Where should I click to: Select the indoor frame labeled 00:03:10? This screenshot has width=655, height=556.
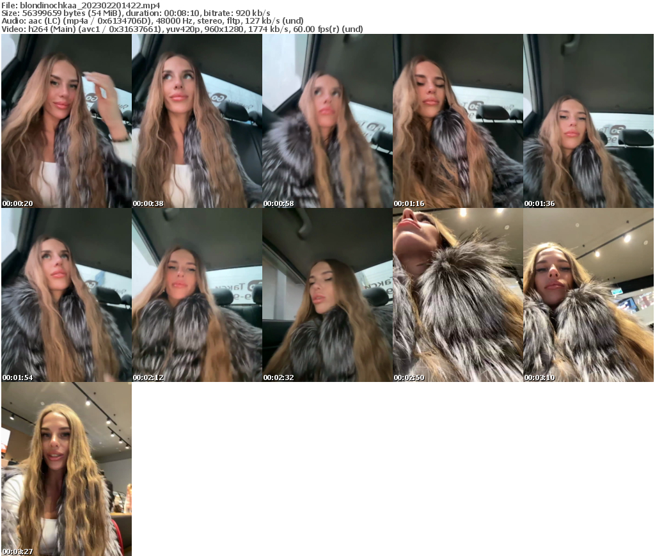click(x=589, y=294)
